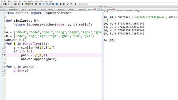Go back to previous cursor position

[76, 4]
